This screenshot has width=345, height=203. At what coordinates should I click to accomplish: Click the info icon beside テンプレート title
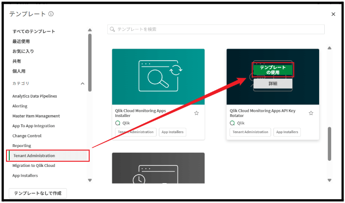(x=51, y=14)
